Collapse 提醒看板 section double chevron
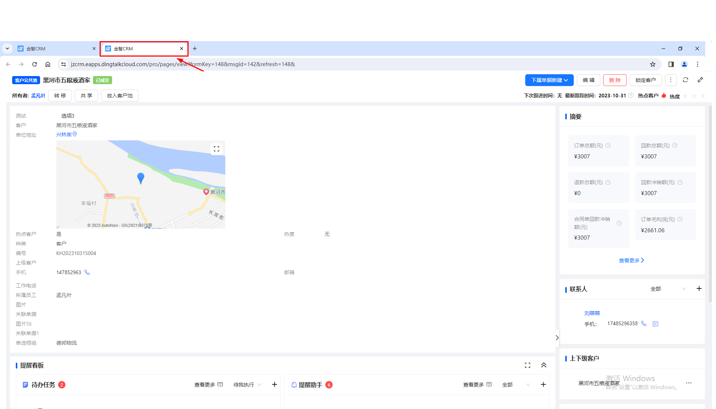 point(544,365)
